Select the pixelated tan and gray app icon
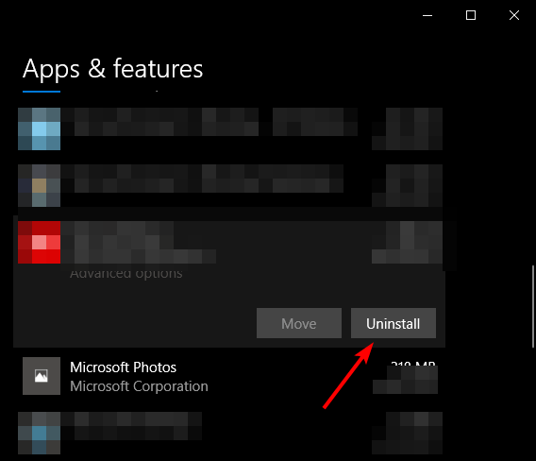Screen dimensions: 536x461 point(40,185)
